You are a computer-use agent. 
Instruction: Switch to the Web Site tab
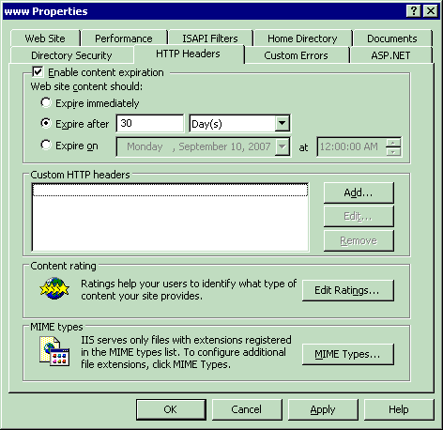tap(45, 38)
